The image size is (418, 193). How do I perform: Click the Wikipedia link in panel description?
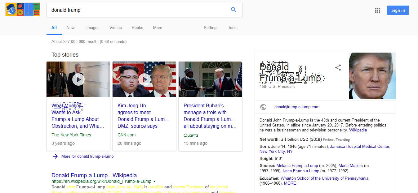(x=358, y=130)
